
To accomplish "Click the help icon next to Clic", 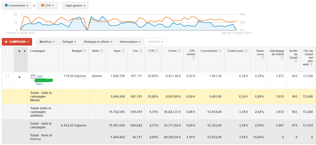I will (x=140, y=51).
